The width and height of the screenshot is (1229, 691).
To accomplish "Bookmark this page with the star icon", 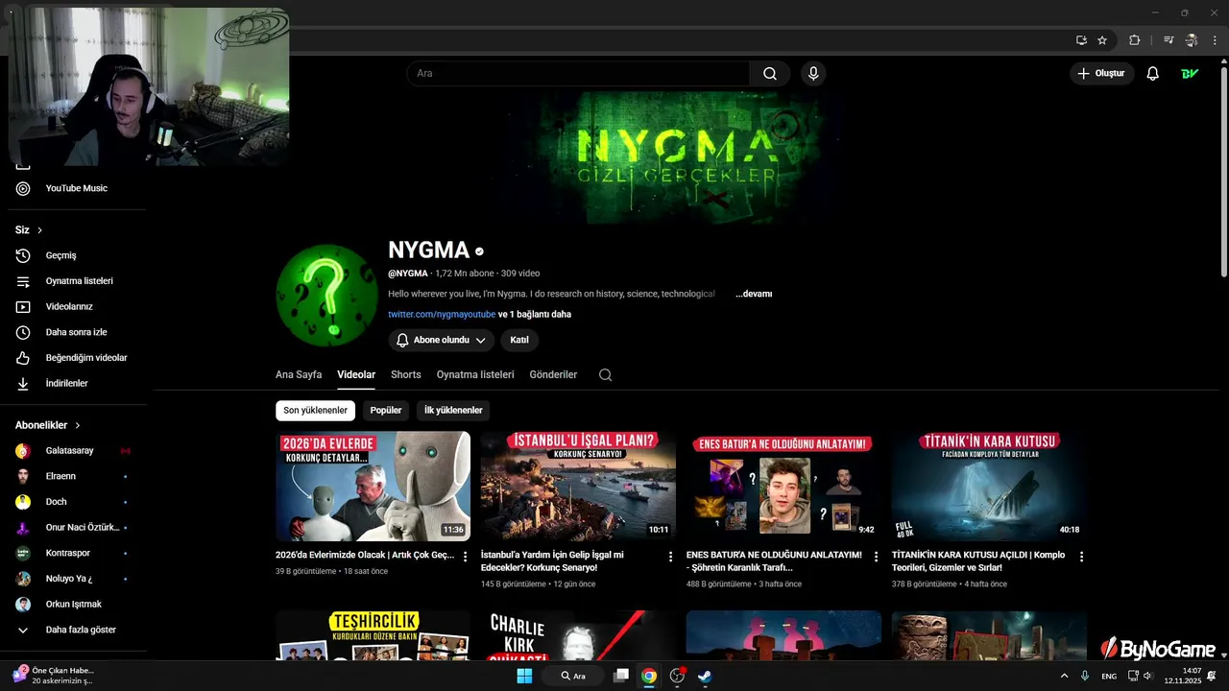I will click(1102, 40).
